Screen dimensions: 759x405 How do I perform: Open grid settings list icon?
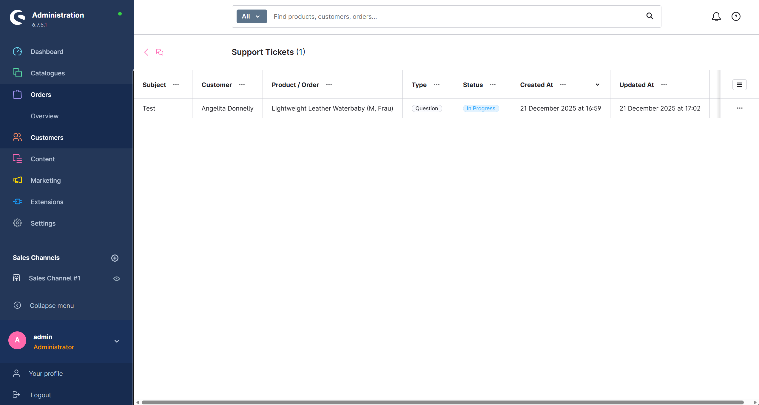point(740,85)
